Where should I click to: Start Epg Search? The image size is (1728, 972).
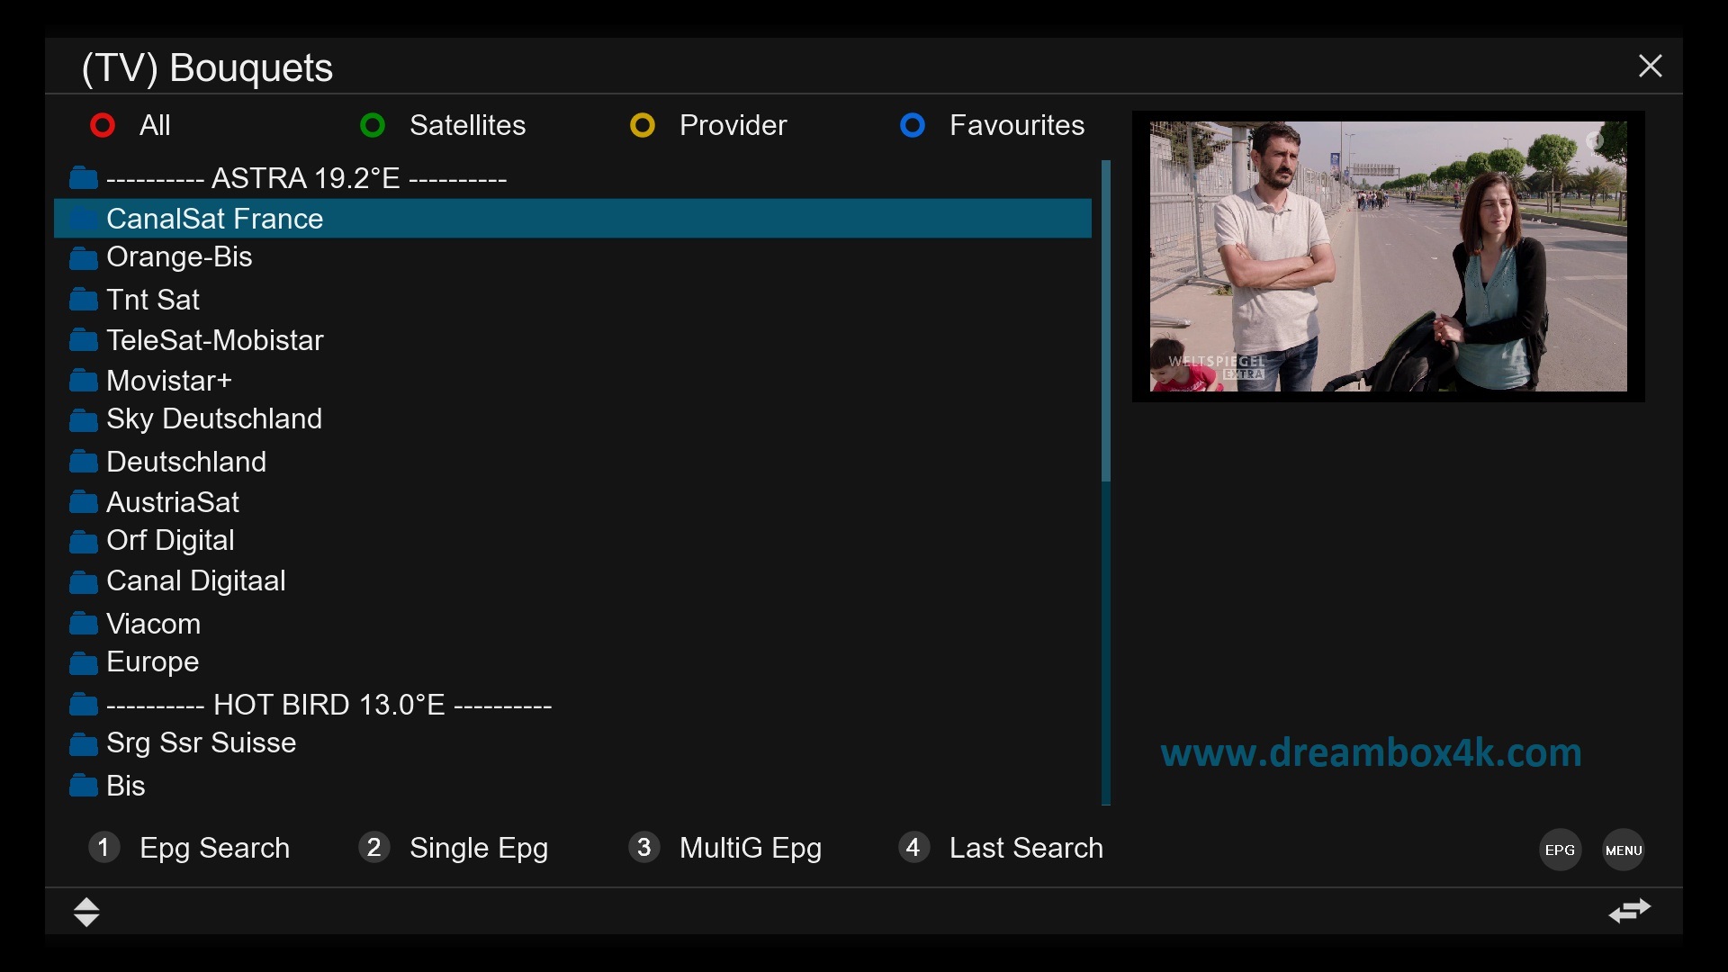tap(214, 848)
